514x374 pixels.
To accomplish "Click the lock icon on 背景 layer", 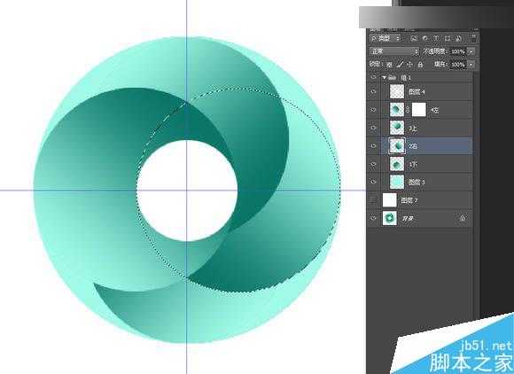I will pos(463,218).
